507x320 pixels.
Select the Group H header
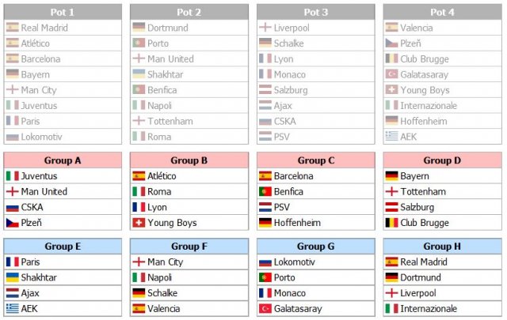click(442, 247)
